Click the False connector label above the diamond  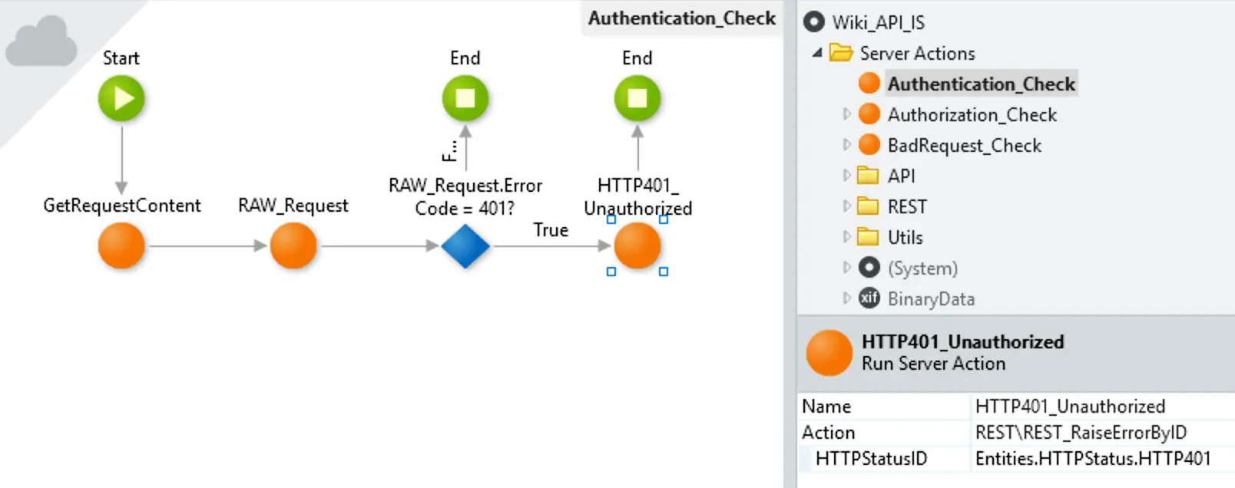pos(450,151)
